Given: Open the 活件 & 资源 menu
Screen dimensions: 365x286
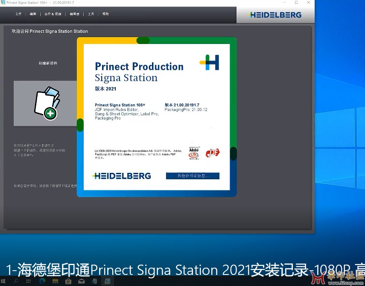Looking at the screenshot, I should coord(53,14).
